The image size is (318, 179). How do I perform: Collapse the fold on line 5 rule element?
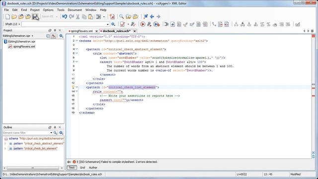[77, 53]
